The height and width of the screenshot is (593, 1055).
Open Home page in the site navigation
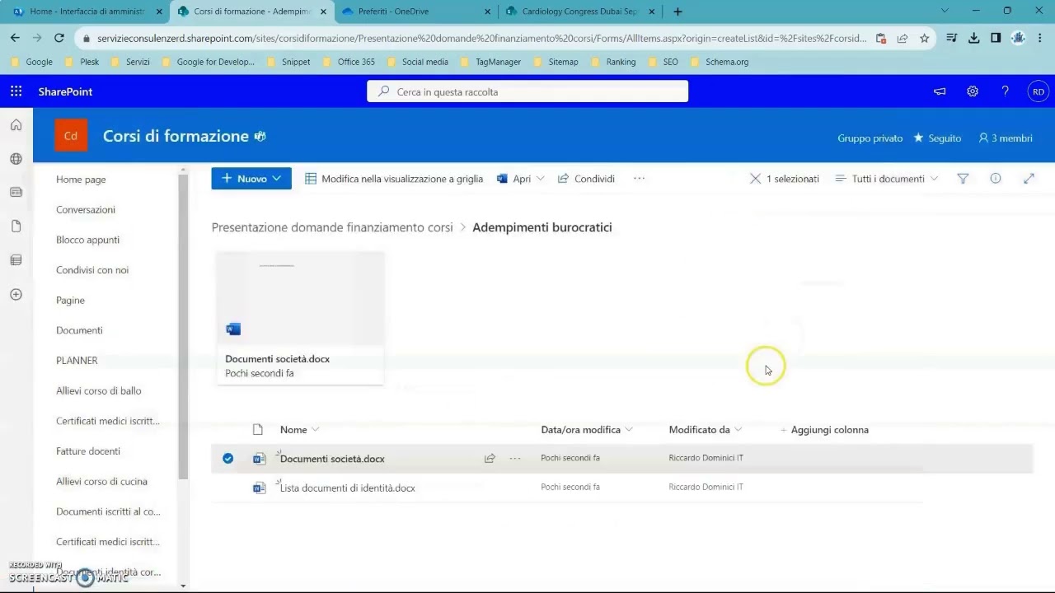point(81,180)
